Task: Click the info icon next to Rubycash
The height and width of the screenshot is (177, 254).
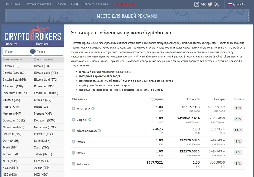Action: (x=73, y=164)
